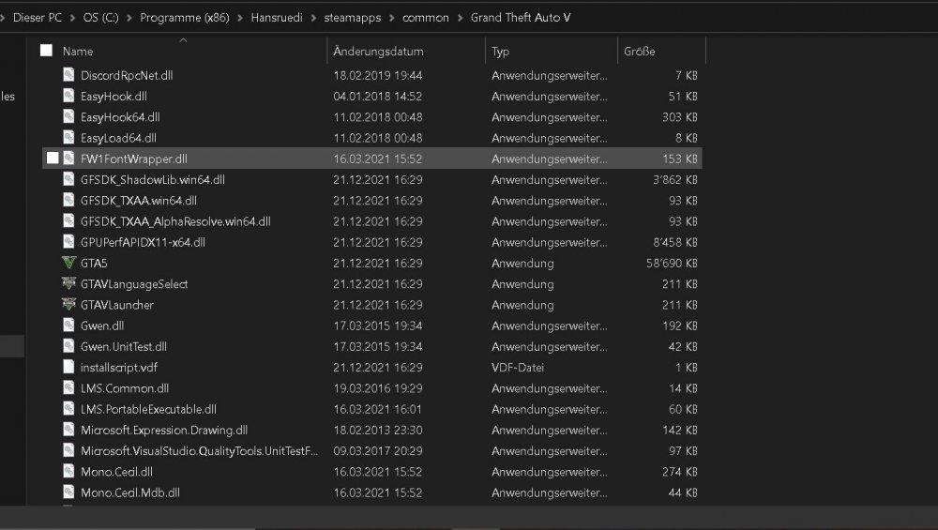
Task: Expand the breadcrumb chevron after steamapps
Action: tap(392, 18)
